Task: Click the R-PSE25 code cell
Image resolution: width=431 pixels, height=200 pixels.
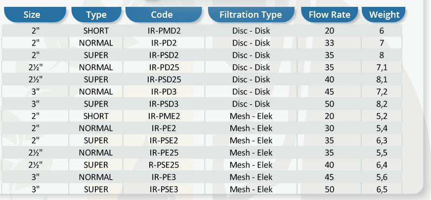Action: [x=164, y=165]
